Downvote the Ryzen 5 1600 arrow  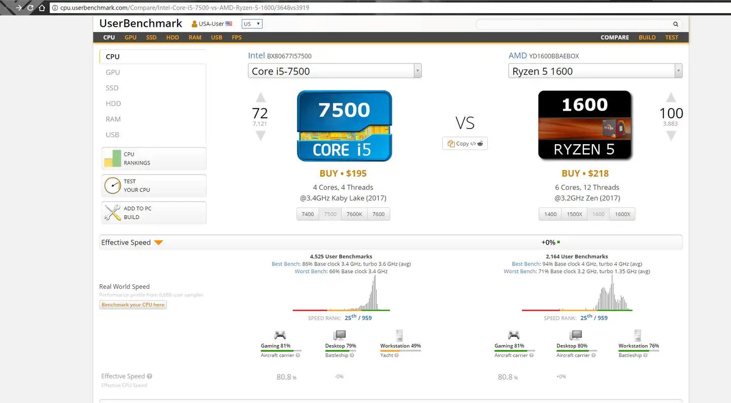point(671,136)
